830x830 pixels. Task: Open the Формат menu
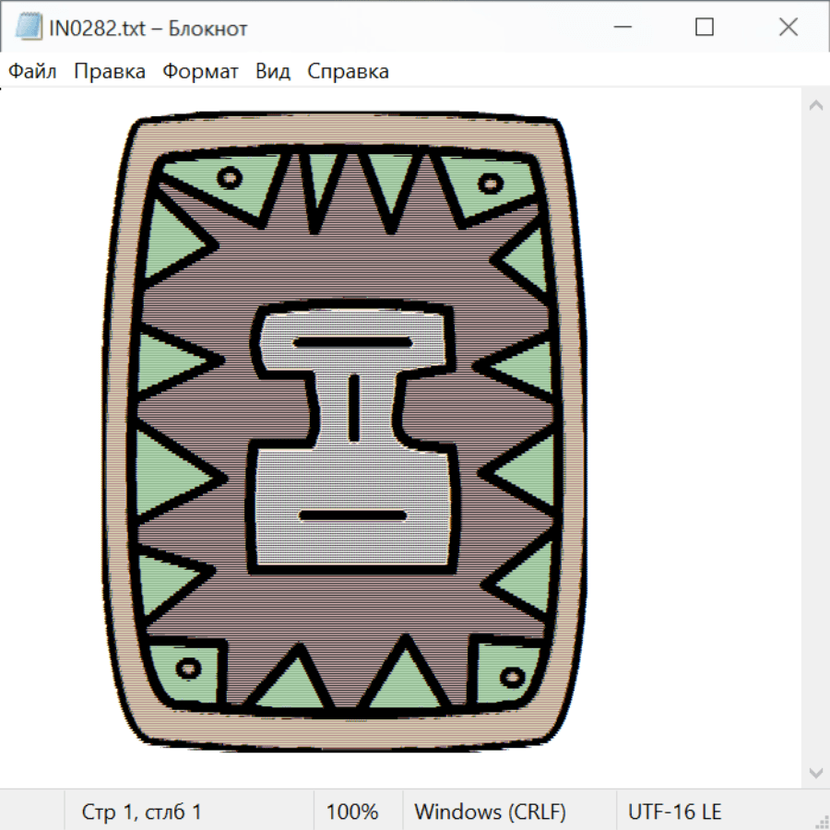pyautogui.click(x=200, y=72)
